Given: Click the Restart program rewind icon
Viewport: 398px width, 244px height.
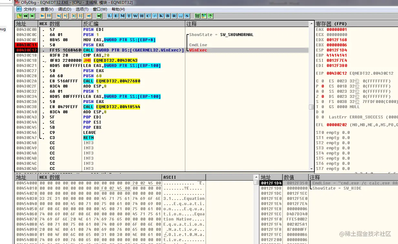Looking at the screenshot, I should [26, 16].
